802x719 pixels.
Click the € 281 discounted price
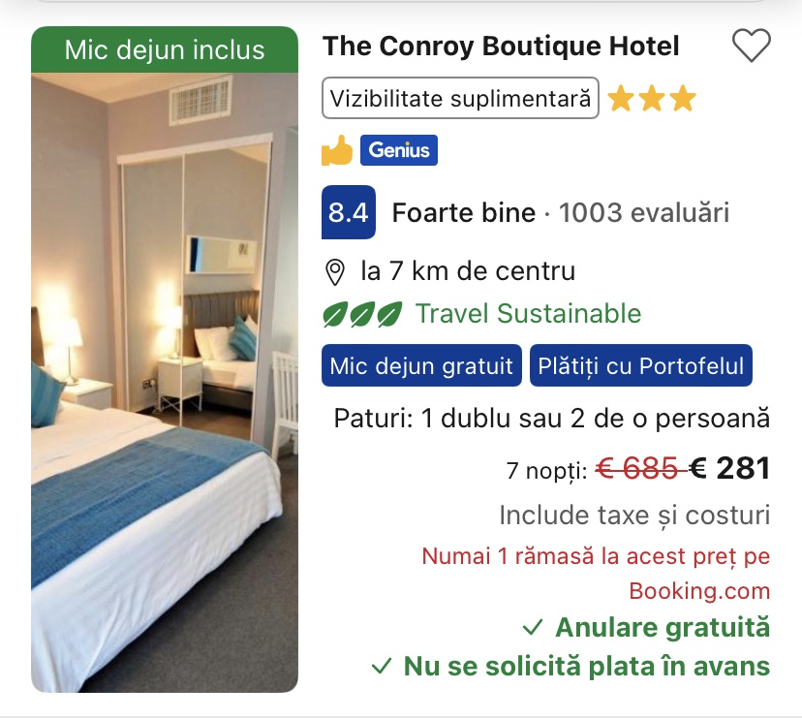(729, 468)
